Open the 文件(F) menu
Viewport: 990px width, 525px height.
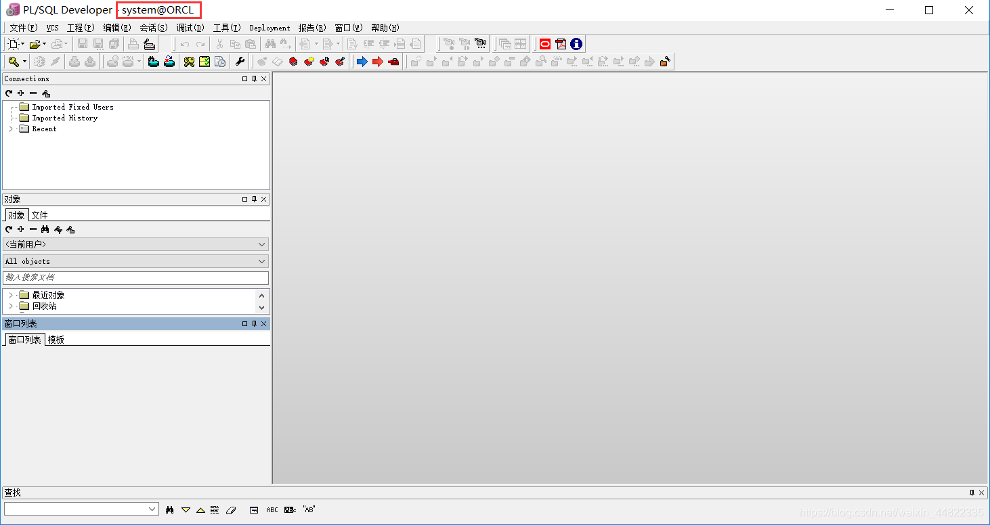pyautogui.click(x=23, y=28)
